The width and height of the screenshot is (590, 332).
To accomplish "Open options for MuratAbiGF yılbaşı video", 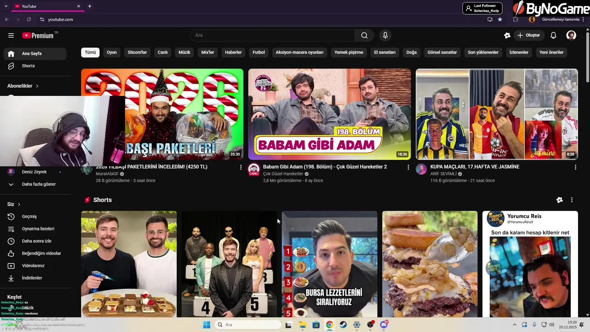I will [241, 167].
